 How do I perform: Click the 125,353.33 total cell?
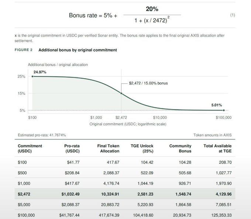tap(221, 215)
